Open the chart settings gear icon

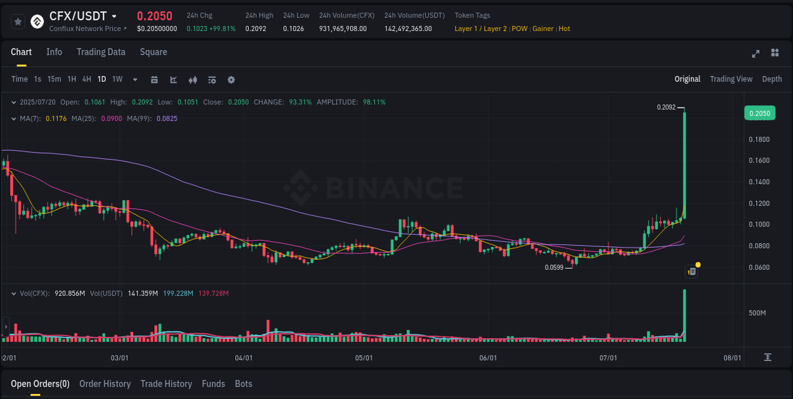(231, 80)
